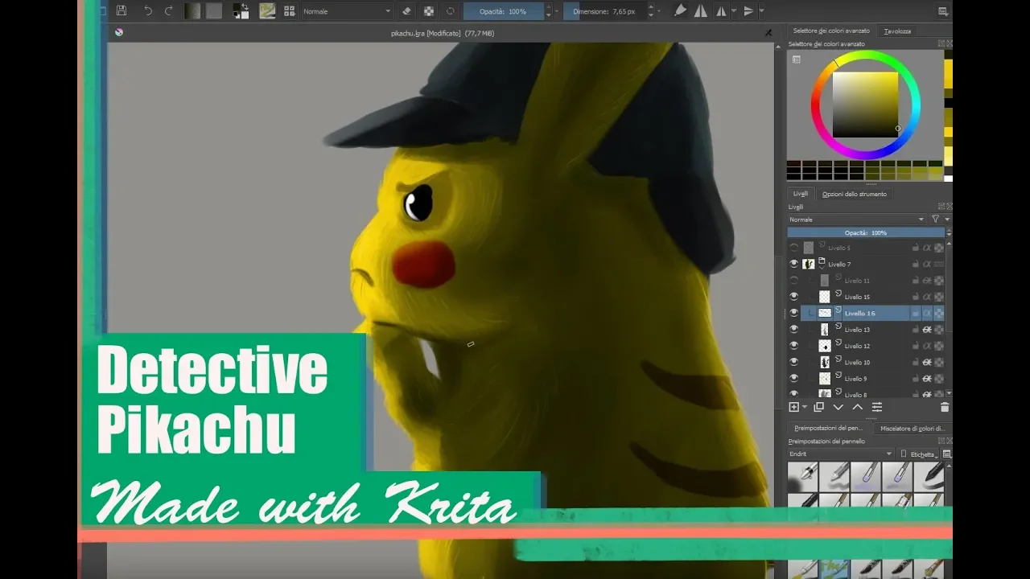Image resolution: width=1030 pixels, height=579 pixels.
Task: Click the stepper arrows beside Dimensione slider
Action: 650,11
